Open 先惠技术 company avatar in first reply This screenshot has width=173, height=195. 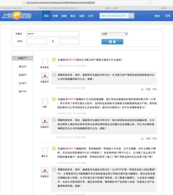[x=45, y=76]
